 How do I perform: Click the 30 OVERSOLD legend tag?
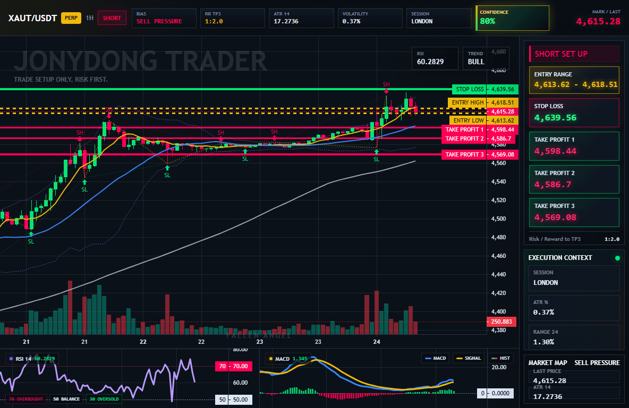point(104,399)
